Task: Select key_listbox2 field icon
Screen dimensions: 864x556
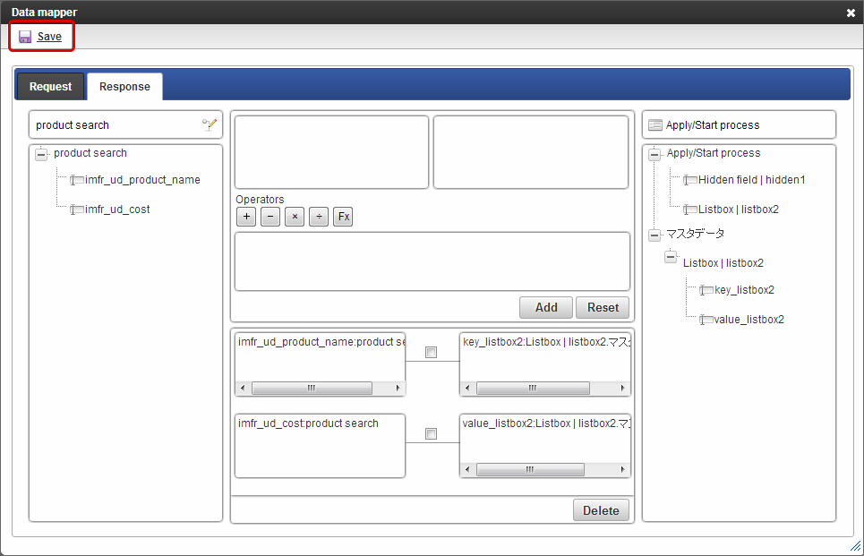Action: (x=706, y=290)
